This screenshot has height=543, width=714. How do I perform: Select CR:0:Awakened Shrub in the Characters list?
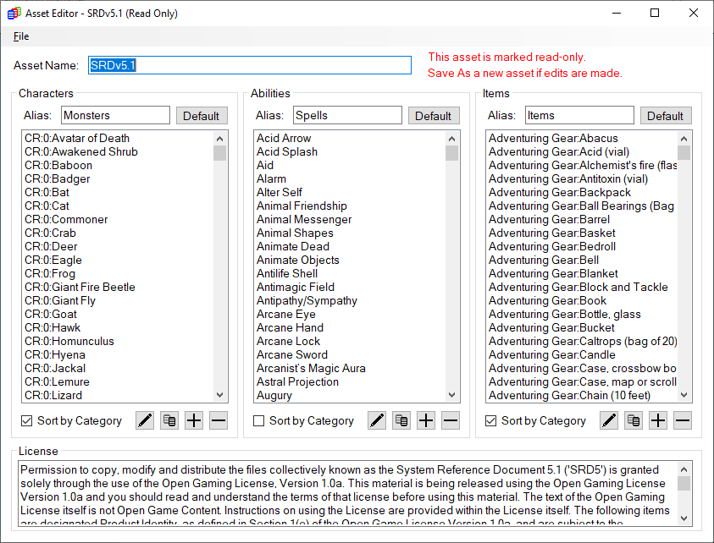coord(118,152)
